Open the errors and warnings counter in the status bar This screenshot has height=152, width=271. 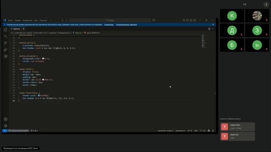point(34,130)
